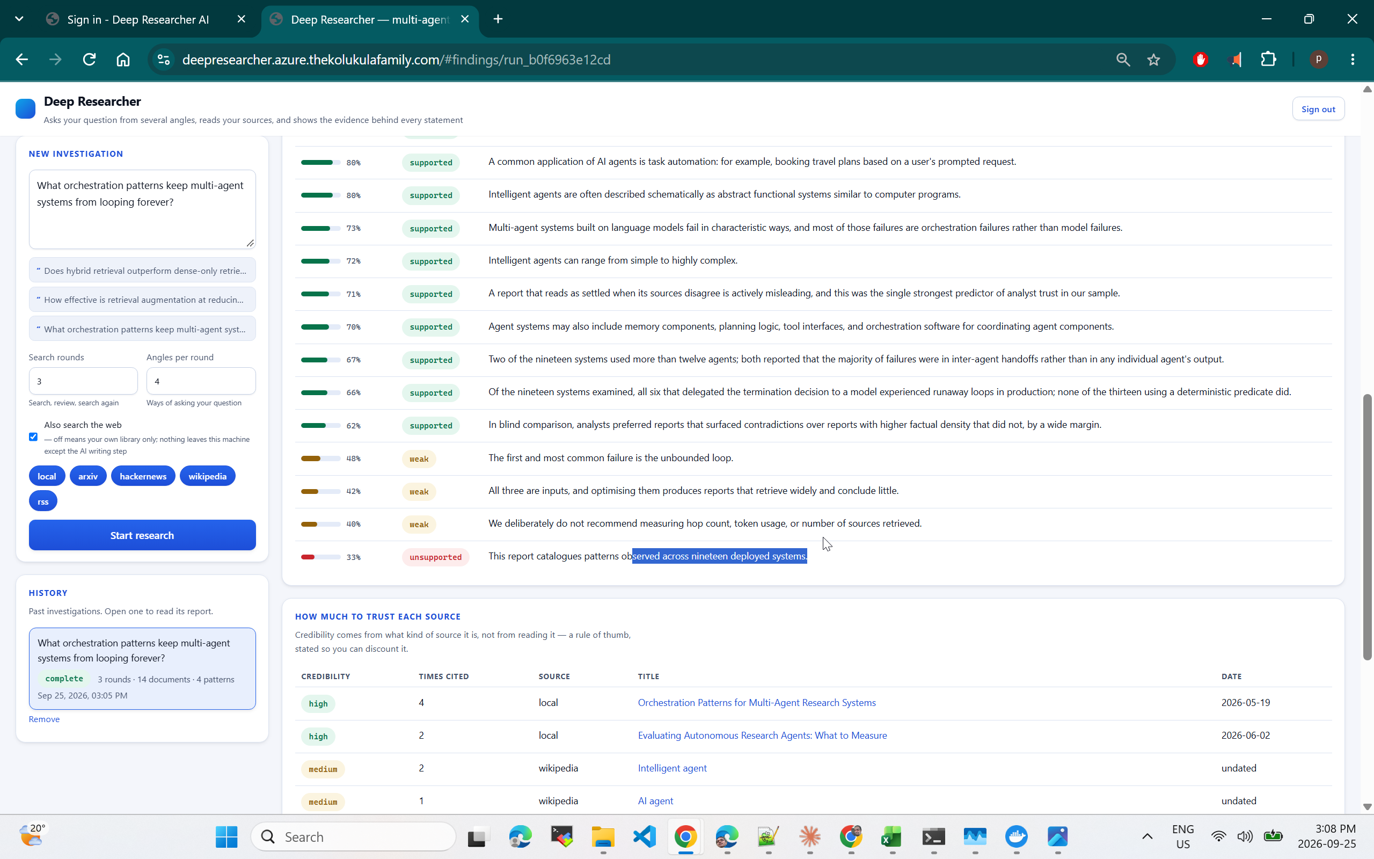Click the Deep Researcher blue logo
This screenshot has height=859, width=1374.
(x=25, y=108)
